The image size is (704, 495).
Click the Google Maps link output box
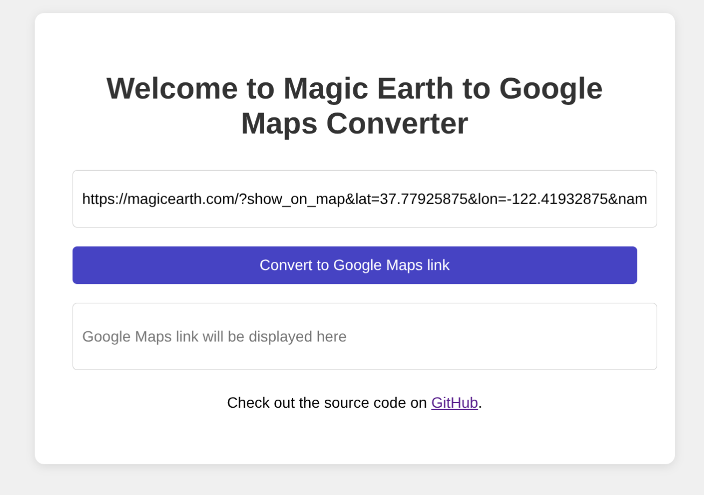[x=364, y=337]
